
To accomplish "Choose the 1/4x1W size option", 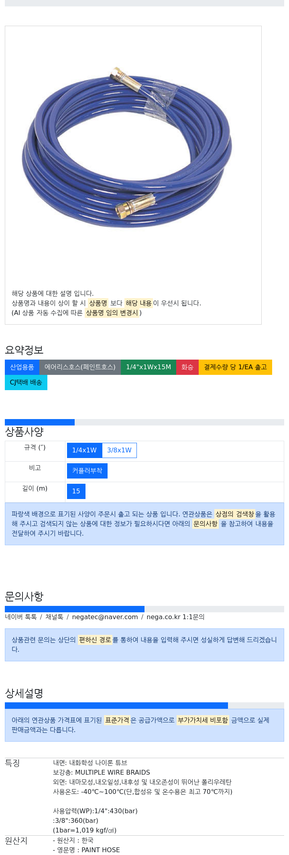I will pos(84,450).
